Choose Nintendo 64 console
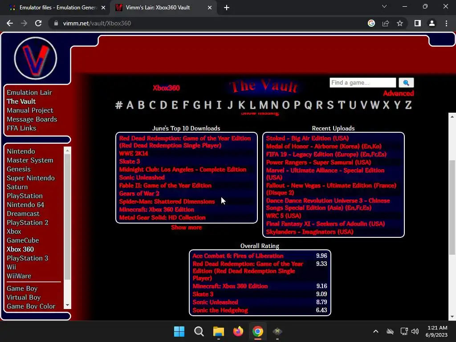This screenshot has width=456, height=342. [x=25, y=205]
